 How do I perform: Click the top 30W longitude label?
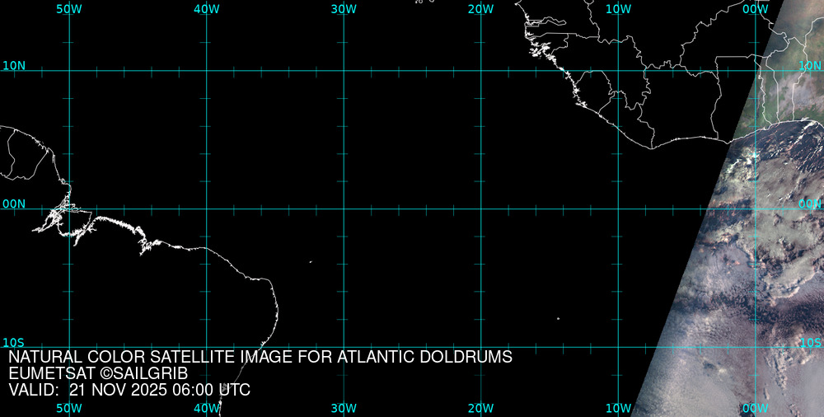pos(344,8)
